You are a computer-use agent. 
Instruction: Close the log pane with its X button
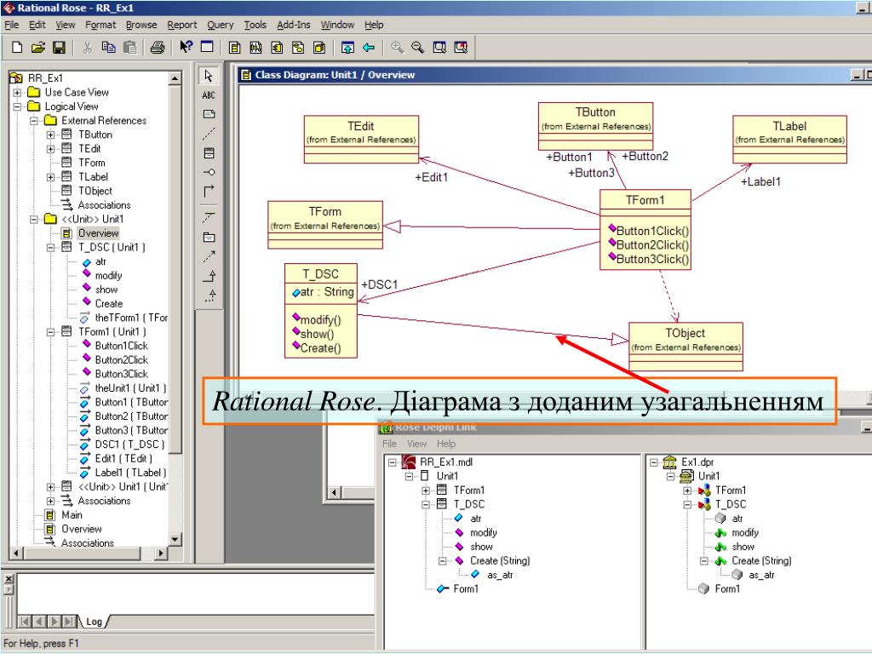coord(9,578)
